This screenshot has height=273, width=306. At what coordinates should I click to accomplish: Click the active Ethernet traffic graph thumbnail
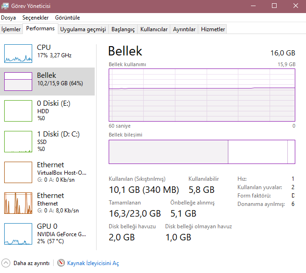[18, 203]
